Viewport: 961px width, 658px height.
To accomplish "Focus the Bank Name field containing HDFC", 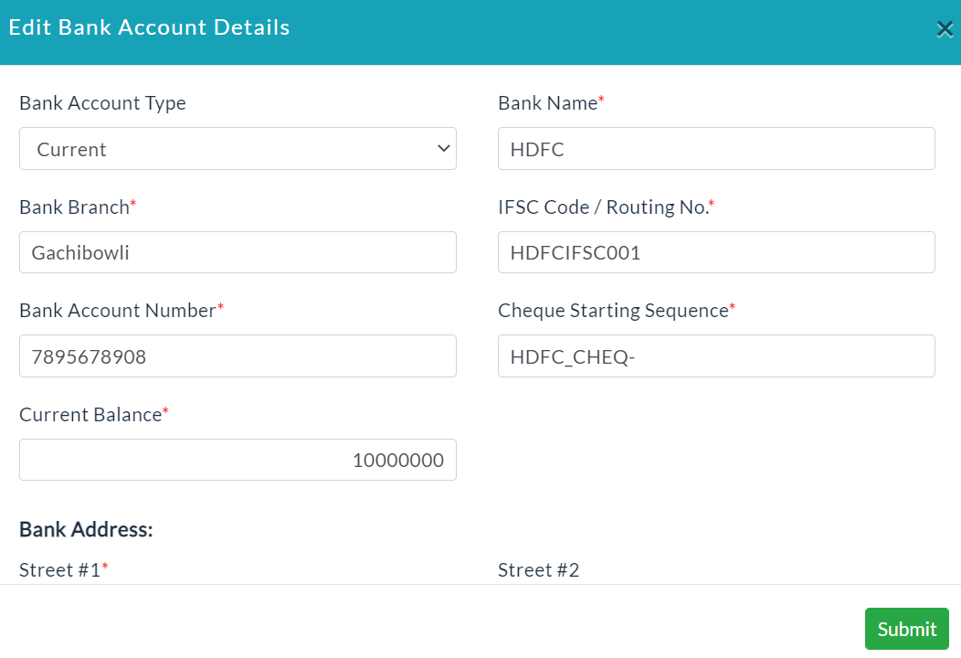I will pyautogui.click(x=716, y=148).
